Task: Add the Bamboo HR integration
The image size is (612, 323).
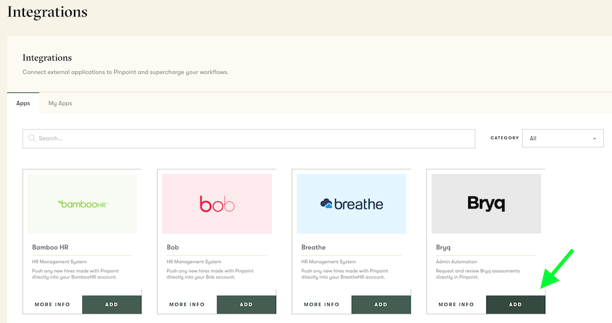Action: coord(111,304)
